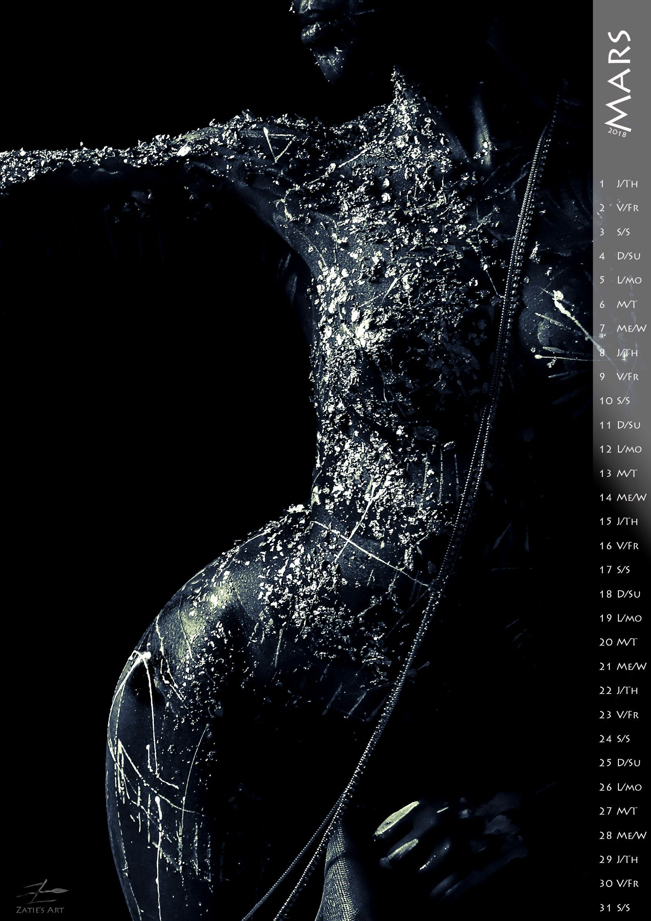Select date 18 D/Su in calendar

(620, 594)
